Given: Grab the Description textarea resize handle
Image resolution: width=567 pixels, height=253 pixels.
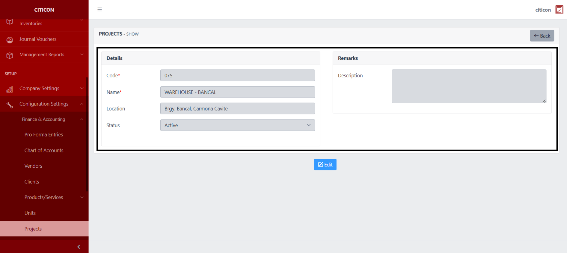Looking at the screenshot, I should (544, 101).
